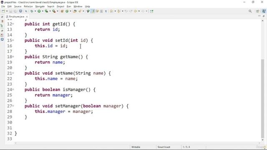267x150 pixels.
Task: Open the Debug configurations dropdown arrow
Action: pos(35,11)
